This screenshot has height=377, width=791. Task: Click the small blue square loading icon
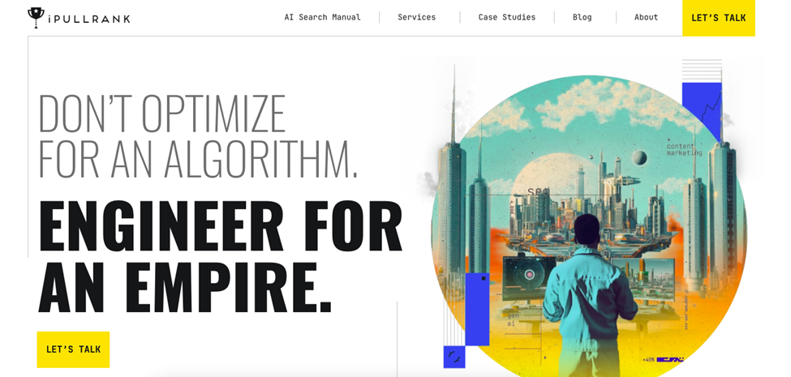click(454, 357)
